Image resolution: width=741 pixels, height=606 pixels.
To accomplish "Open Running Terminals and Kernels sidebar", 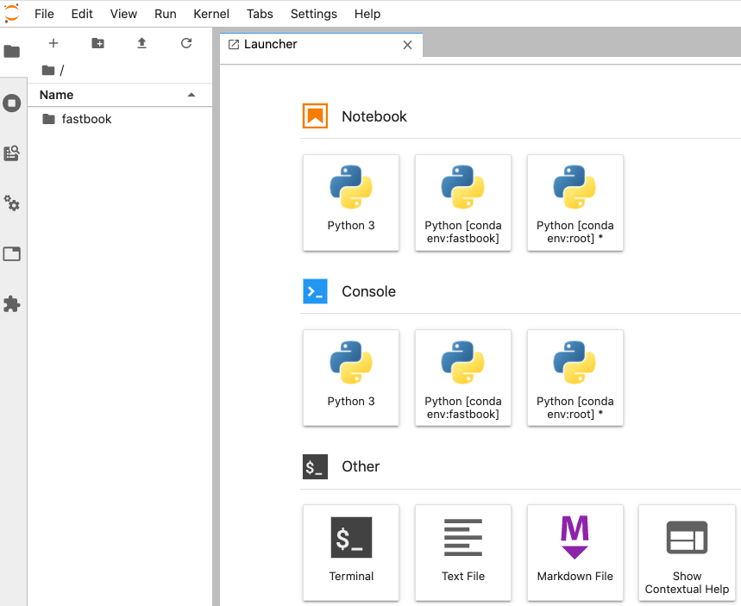I will 12,103.
